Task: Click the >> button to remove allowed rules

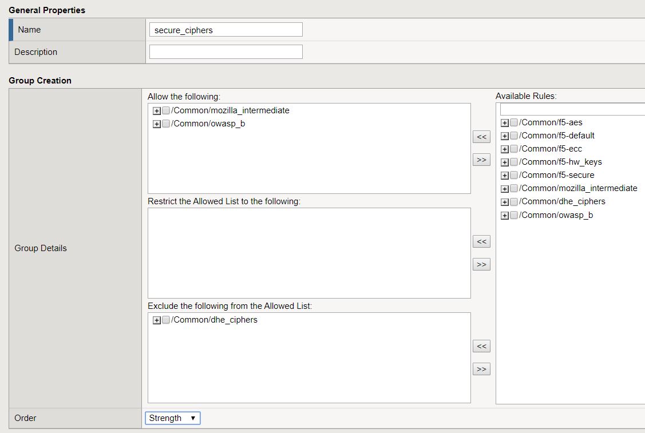Action: click(x=481, y=160)
